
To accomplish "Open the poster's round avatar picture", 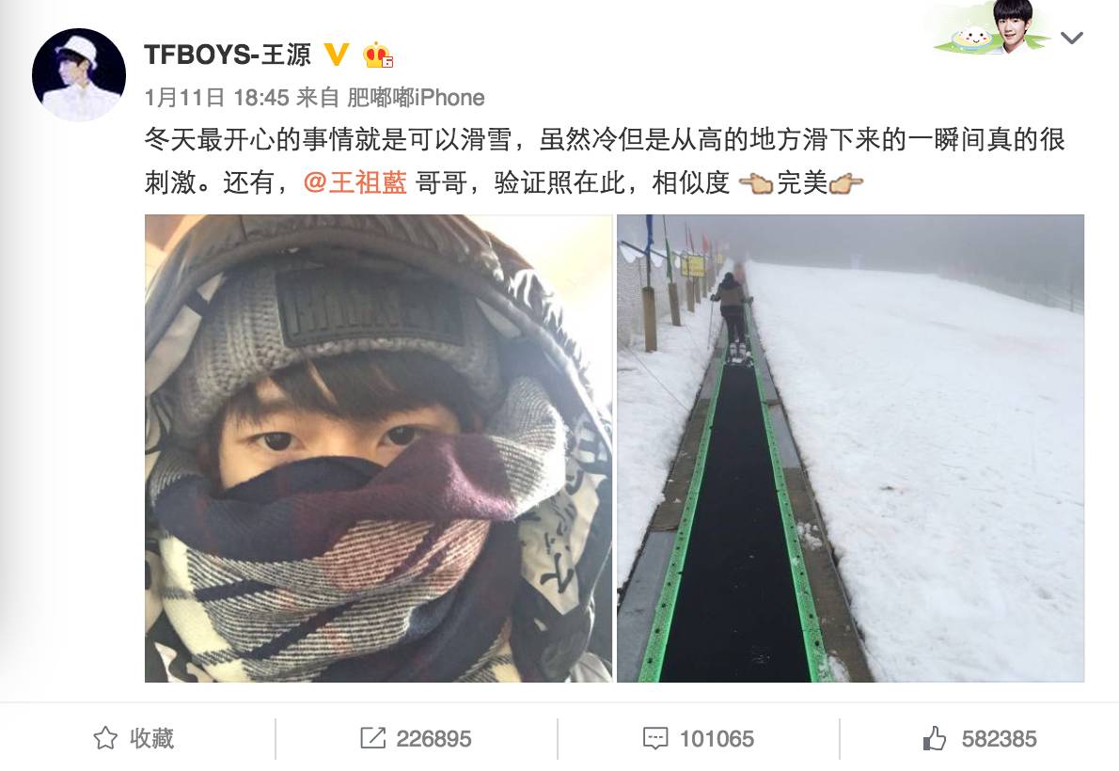I will [x=79, y=75].
